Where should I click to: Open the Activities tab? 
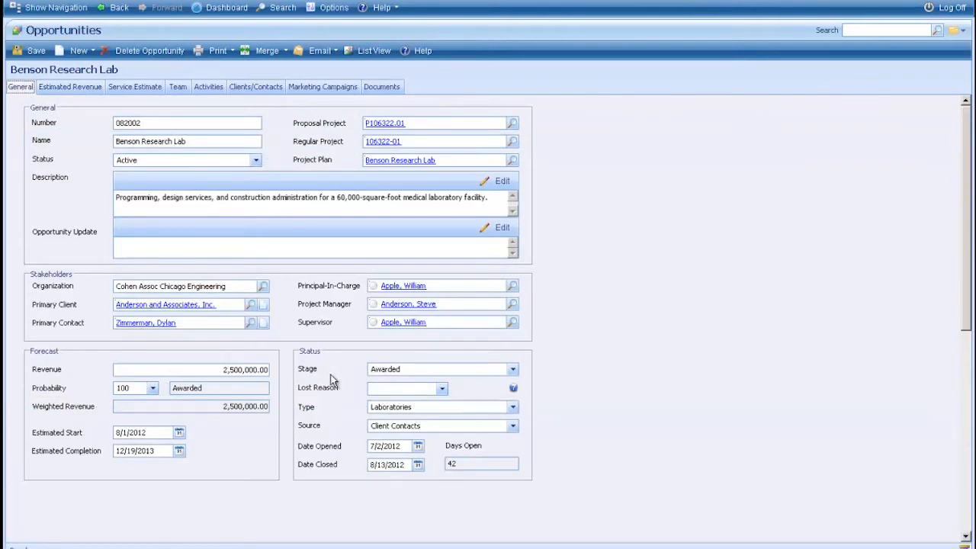(x=208, y=87)
